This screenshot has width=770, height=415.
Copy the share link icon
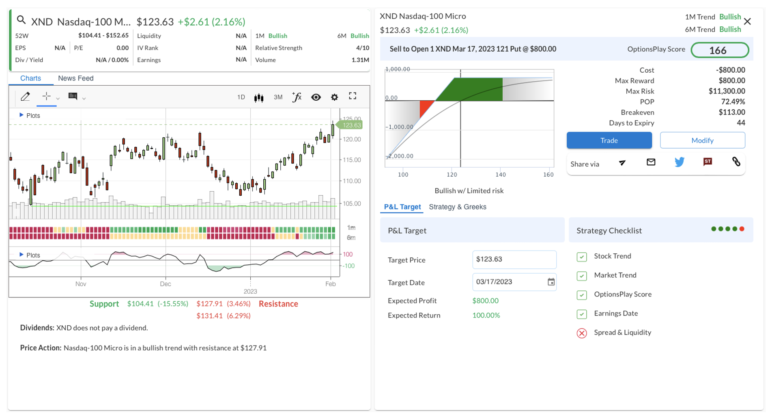point(736,162)
